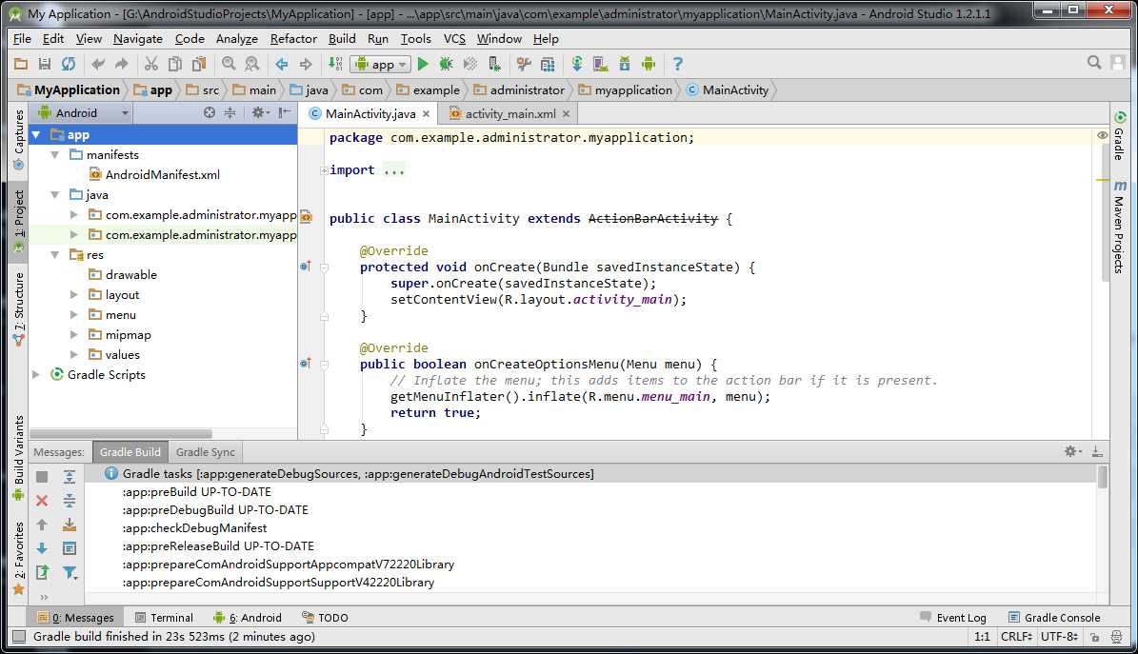Toggle the tool window bars button
This screenshot has height=654, width=1138.
coord(19,637)
